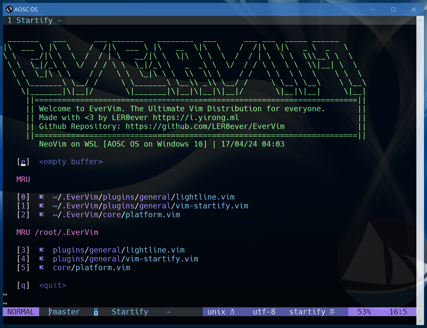Screen dimensions: 427x328
Task: Click the https://i.yirong.ml URL text
Action: click(x=196, y=117)
